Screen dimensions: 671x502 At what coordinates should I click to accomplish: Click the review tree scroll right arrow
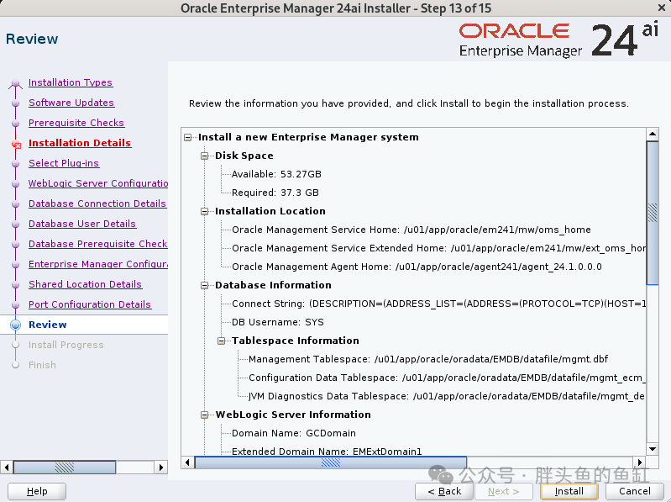point(640,462)
